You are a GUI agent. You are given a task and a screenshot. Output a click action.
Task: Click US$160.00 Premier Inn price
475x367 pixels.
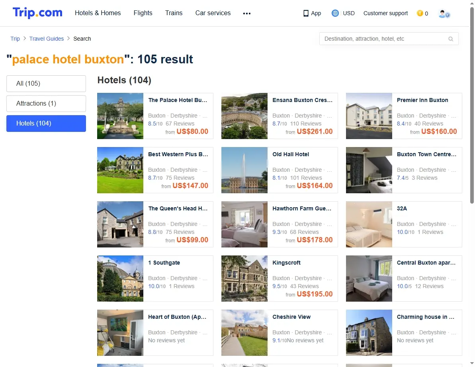pyautogui.click(x=439, y=131)
